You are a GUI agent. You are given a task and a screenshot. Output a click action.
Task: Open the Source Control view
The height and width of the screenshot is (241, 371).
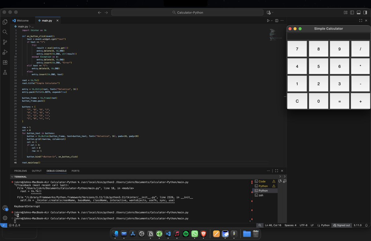pos(5,42)
